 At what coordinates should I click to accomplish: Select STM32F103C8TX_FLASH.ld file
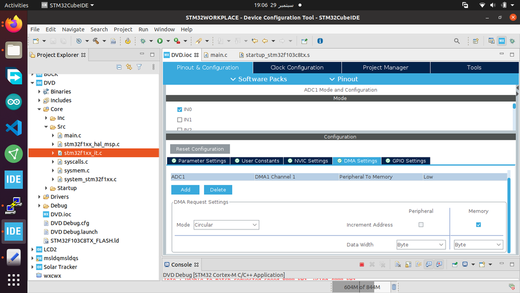84,240
